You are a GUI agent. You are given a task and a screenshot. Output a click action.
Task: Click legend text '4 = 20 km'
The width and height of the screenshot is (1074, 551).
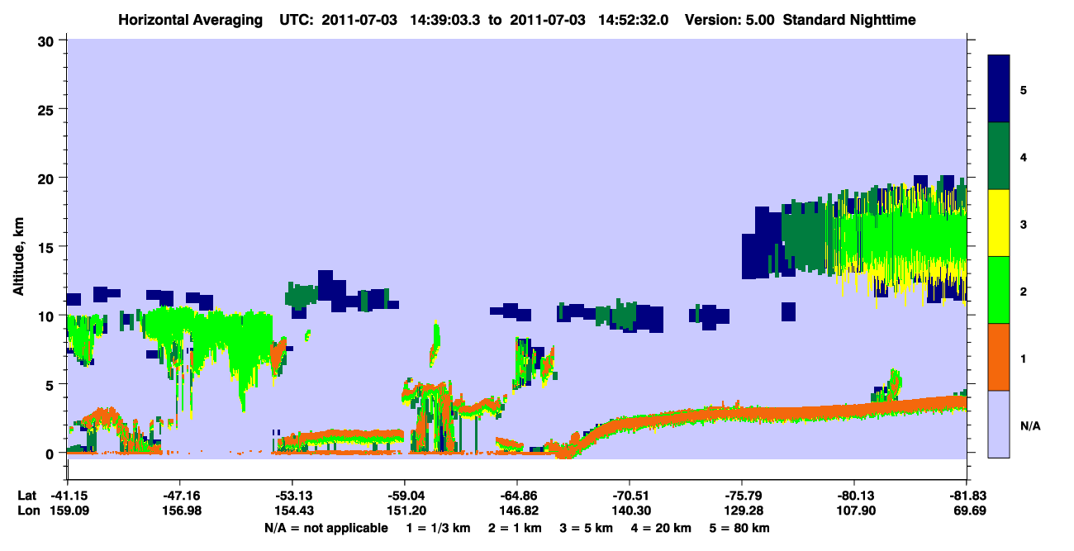click(663, 528)
